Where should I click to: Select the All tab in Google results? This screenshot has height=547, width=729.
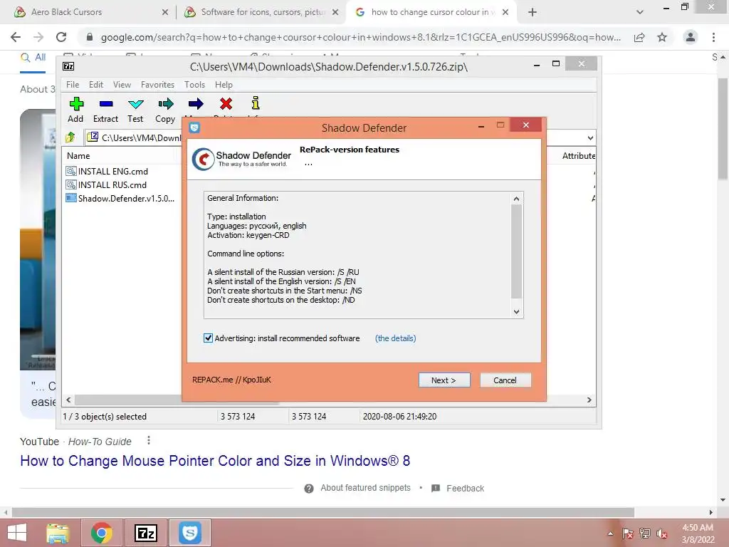pos(33,57)
